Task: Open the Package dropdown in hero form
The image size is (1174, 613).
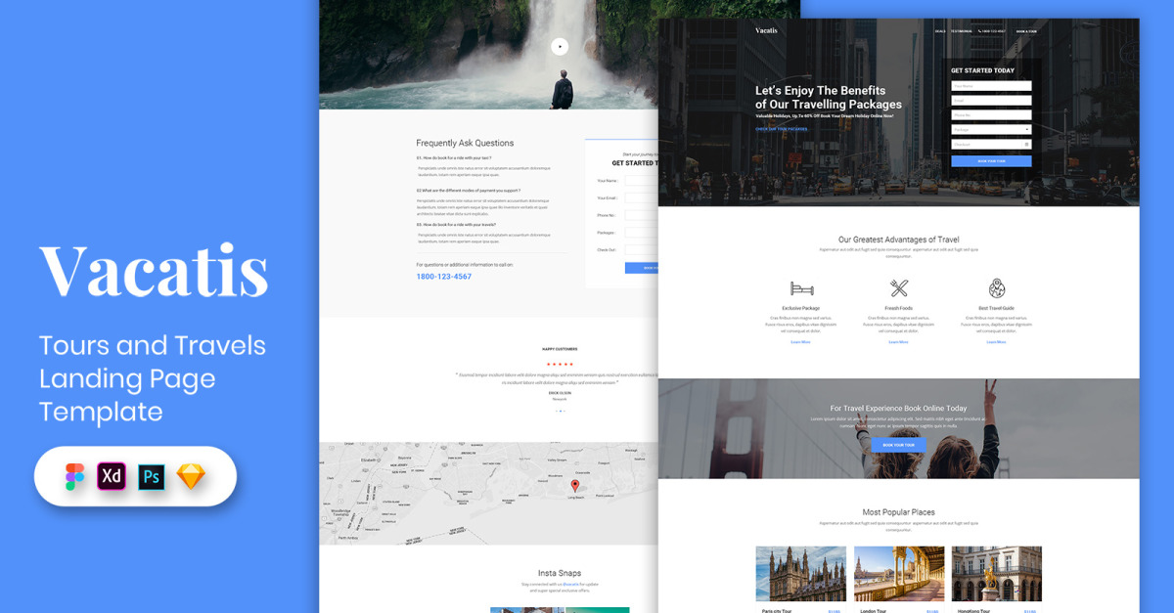Action: (991, 129)
